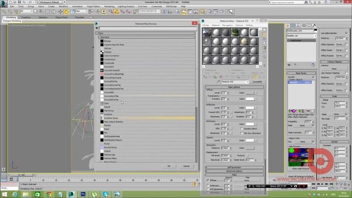Collapse the Camera Clipping rollout
Screen dimensions: 352x198
334,62
